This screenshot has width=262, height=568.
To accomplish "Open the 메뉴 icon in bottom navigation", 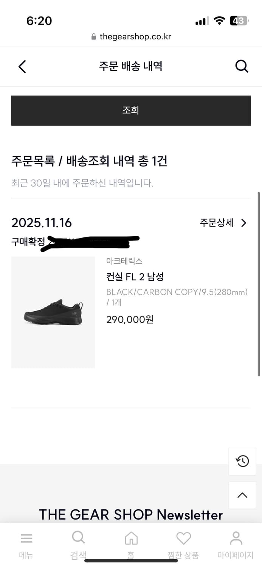I will click(x=26, y=538).
